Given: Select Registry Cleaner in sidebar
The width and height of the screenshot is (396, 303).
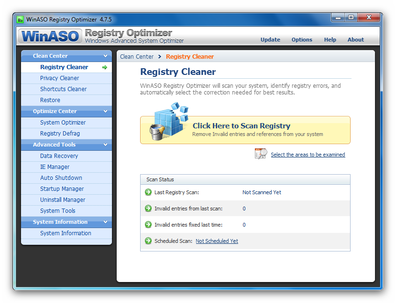Looking at the screenshot, I should 66,67.
